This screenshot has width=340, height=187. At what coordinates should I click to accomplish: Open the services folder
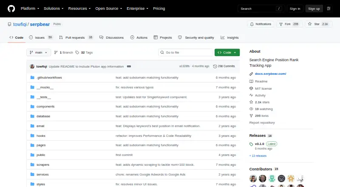tap(42, 174)
